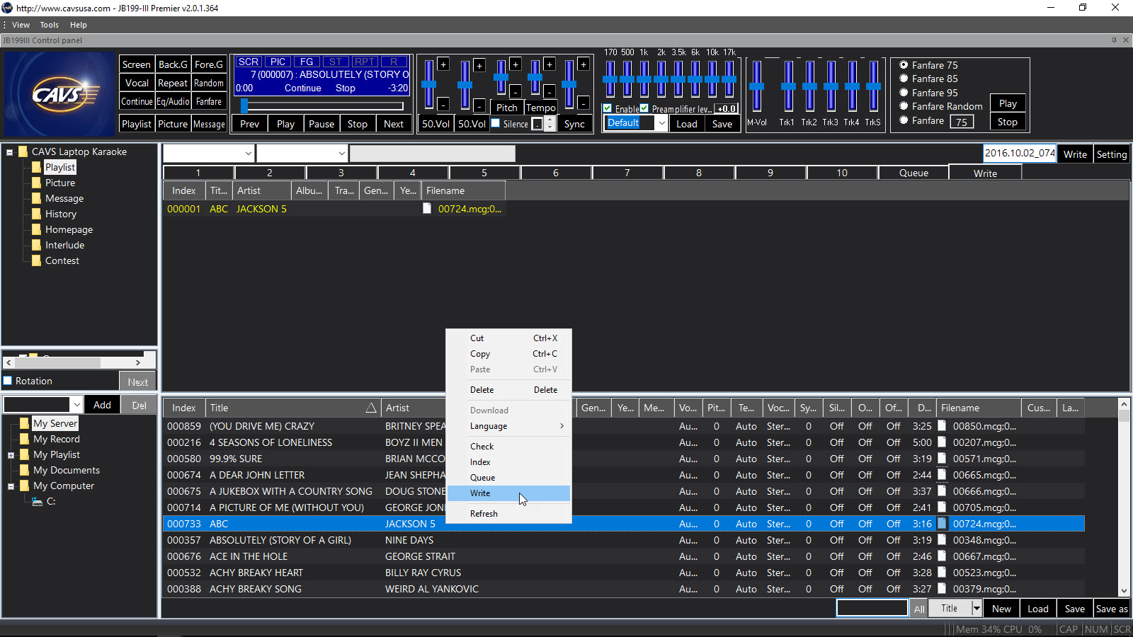Decrease tempo with its minus button

pyautogui.click(x=550, y=91)
